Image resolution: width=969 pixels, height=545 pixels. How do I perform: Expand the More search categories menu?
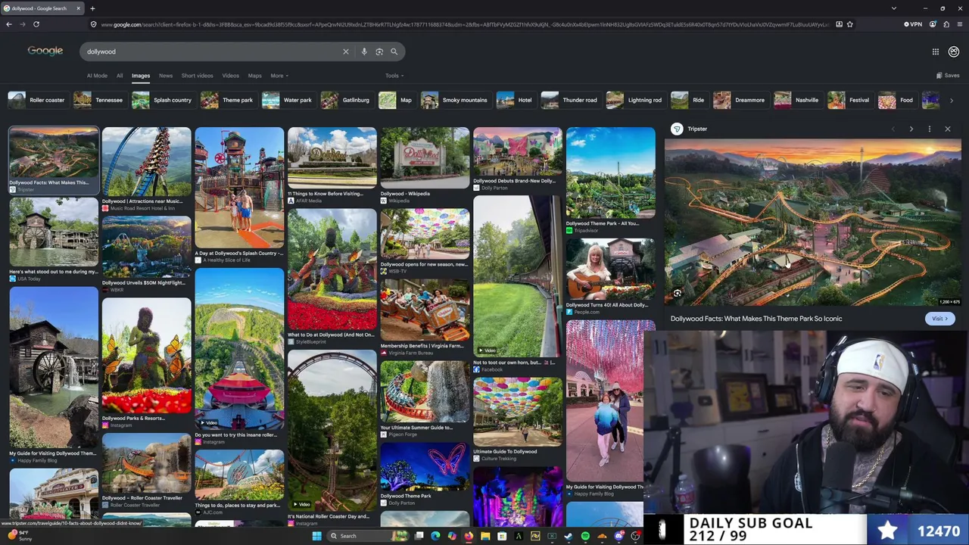(x=279, y=76)
